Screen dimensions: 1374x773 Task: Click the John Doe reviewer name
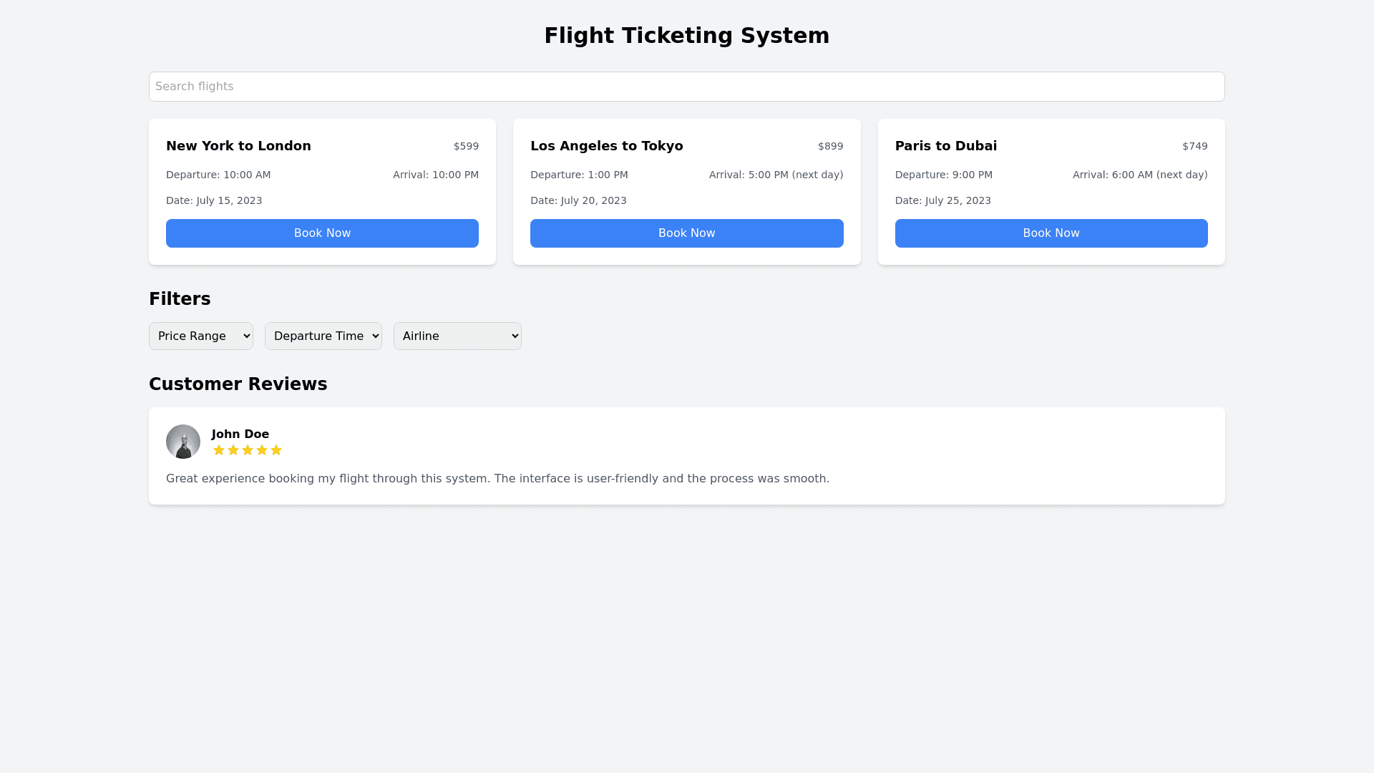coord(240,434)
